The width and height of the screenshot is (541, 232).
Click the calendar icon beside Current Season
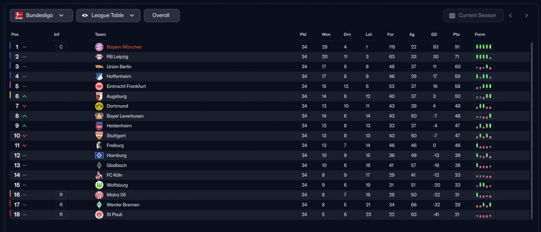point(451,16)
